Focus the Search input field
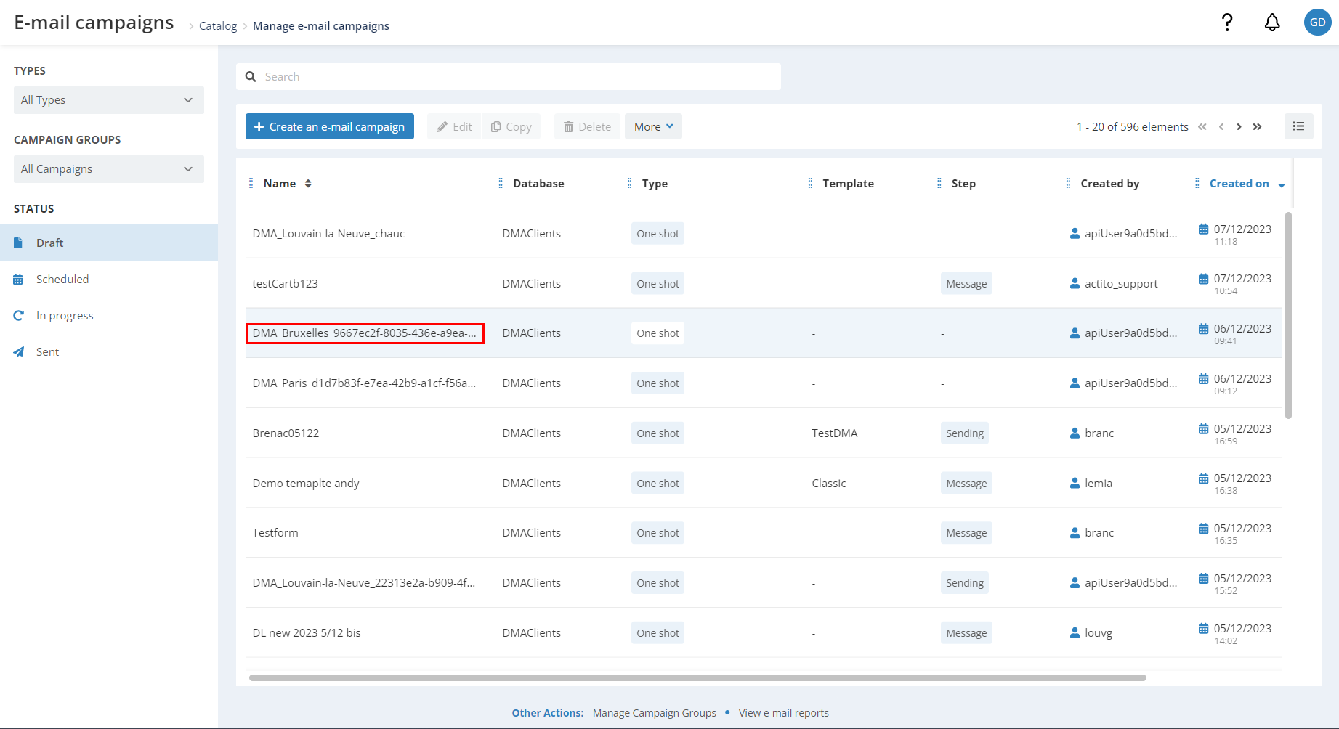1339x729 pixels. tap(509, 76)
